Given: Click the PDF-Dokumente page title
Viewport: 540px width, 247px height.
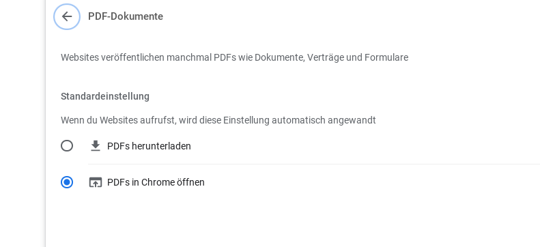Looking at the screenshot, I should [126, 16].
